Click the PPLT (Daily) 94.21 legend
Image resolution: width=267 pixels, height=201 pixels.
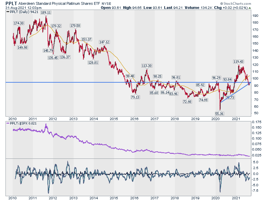(x=23, y=12)
